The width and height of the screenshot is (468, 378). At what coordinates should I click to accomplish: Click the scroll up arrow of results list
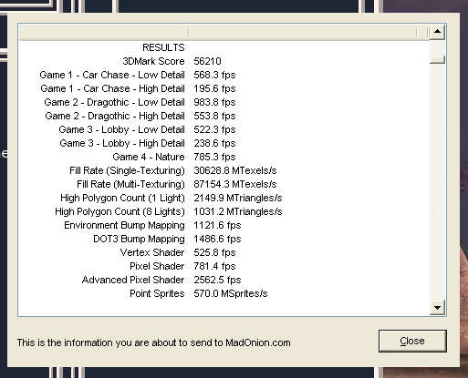(437, 32)
